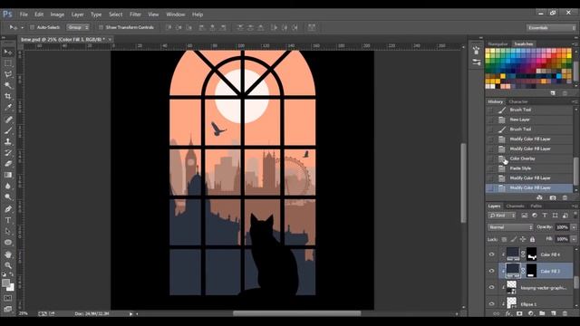
Task: Toggle Quick Mask mode icon
Action: [x=8, y=298]
